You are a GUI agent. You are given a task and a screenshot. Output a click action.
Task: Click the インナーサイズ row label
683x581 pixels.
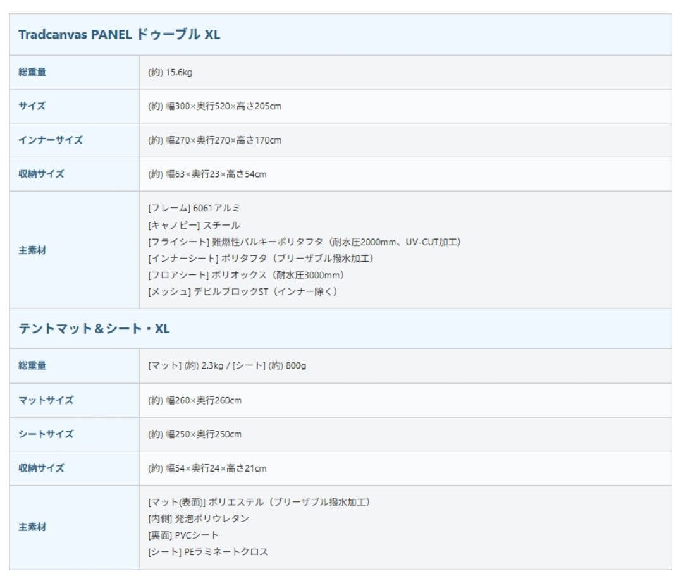tap(51, 140)
